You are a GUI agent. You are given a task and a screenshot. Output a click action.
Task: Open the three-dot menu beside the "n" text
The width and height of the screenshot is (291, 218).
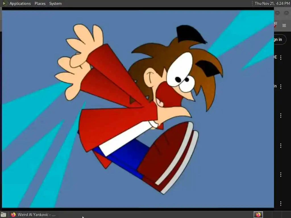coord(281,86)
